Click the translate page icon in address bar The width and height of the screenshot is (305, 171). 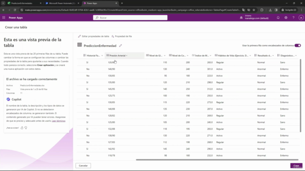[244, 10]
